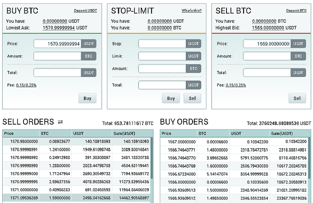313x203 pixels.
Task: Click the Sum(USDT) header in Buy Orders table
Action: [290, 133]
